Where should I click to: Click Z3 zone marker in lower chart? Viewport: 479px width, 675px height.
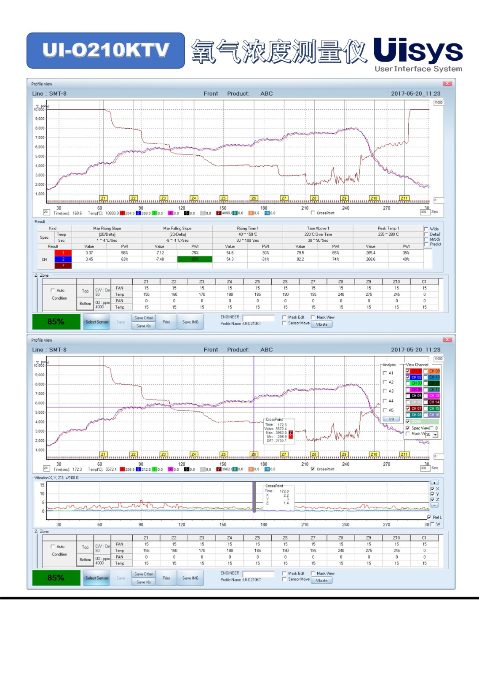tap(163, 454)
